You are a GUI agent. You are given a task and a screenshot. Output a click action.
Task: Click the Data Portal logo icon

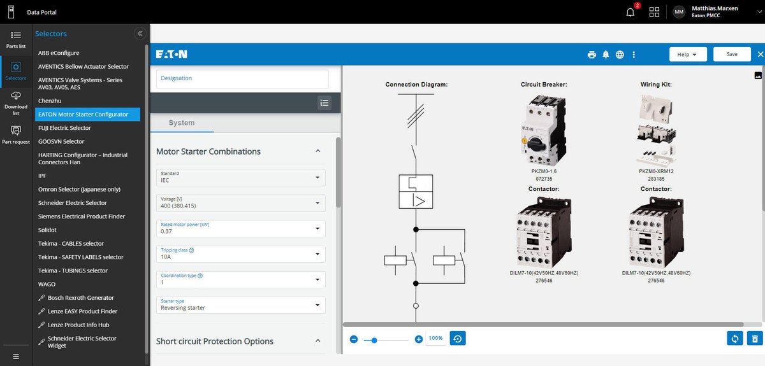tap(10, 12)
